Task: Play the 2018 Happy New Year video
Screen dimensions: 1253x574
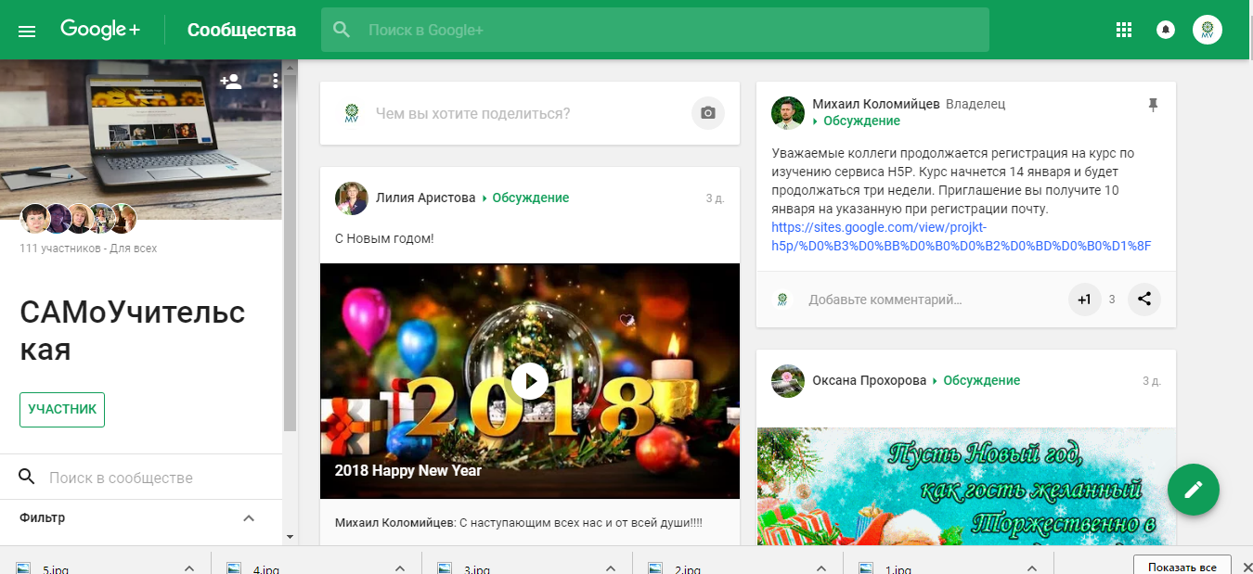Action: [530, 380]
